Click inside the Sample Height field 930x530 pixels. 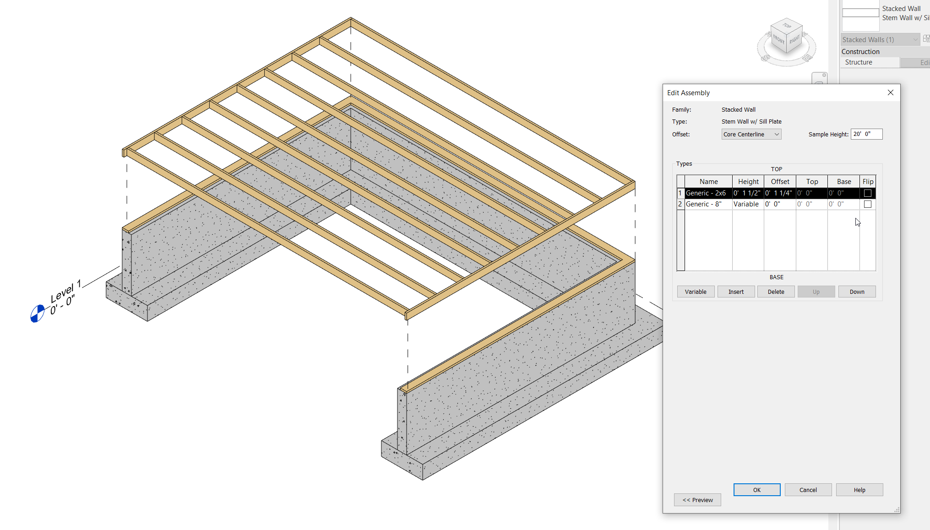click(866, 134)
